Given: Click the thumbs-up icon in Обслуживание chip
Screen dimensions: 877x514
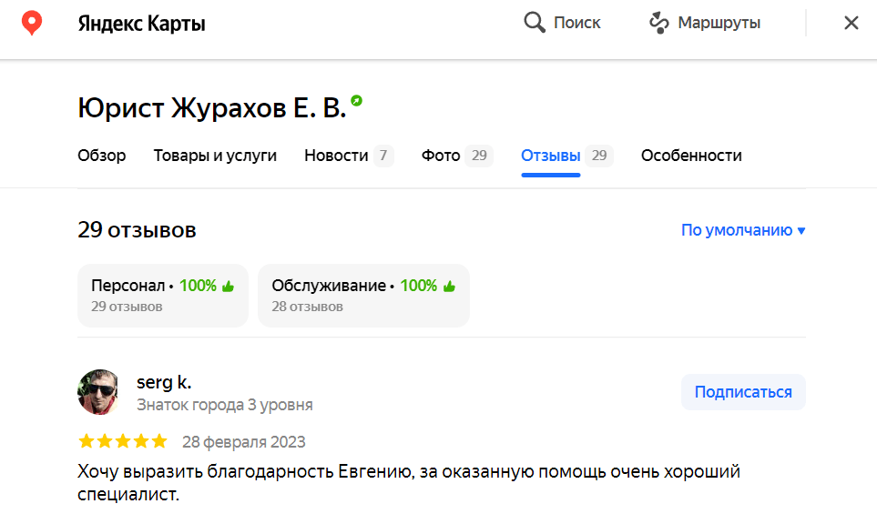Looking at the screenshot, I should (449, 286).
